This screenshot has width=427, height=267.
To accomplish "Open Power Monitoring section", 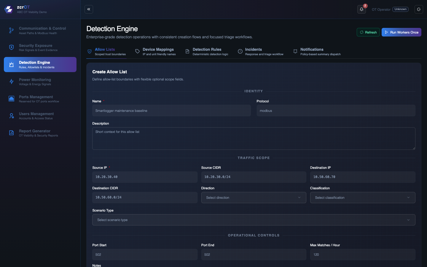I will pyautogui.click(x=40, y=82).
